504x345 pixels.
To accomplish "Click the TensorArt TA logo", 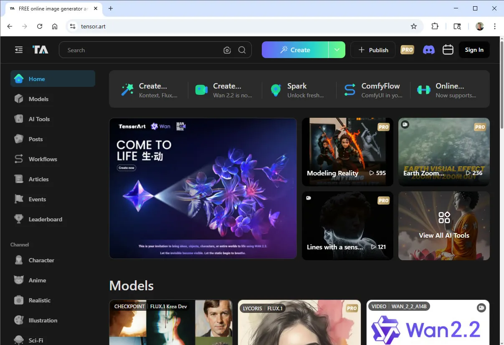I will 41,50.
